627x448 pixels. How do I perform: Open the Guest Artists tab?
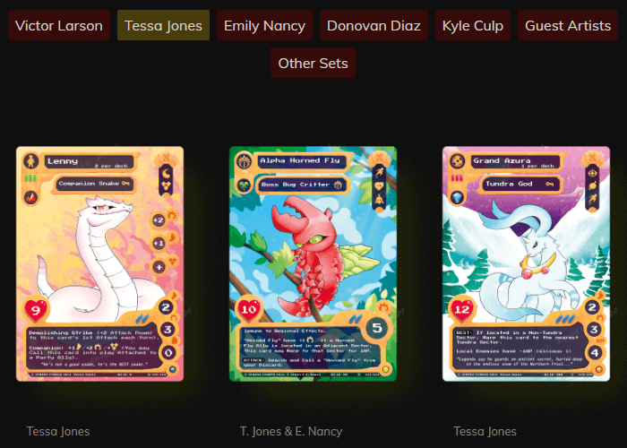click(567, 26)
